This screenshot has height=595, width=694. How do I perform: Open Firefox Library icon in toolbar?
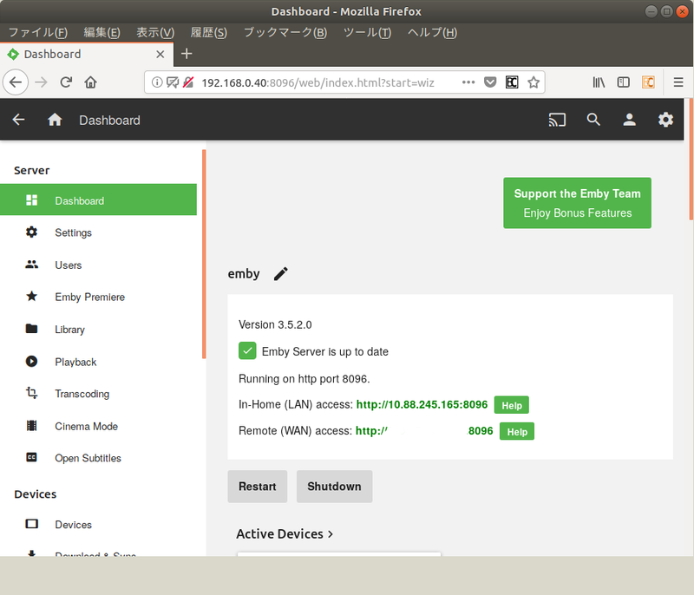tap(599, 82)
